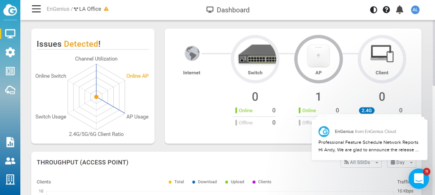
Task: Select the news layout icon in sidebar
Action: (10, 71)
